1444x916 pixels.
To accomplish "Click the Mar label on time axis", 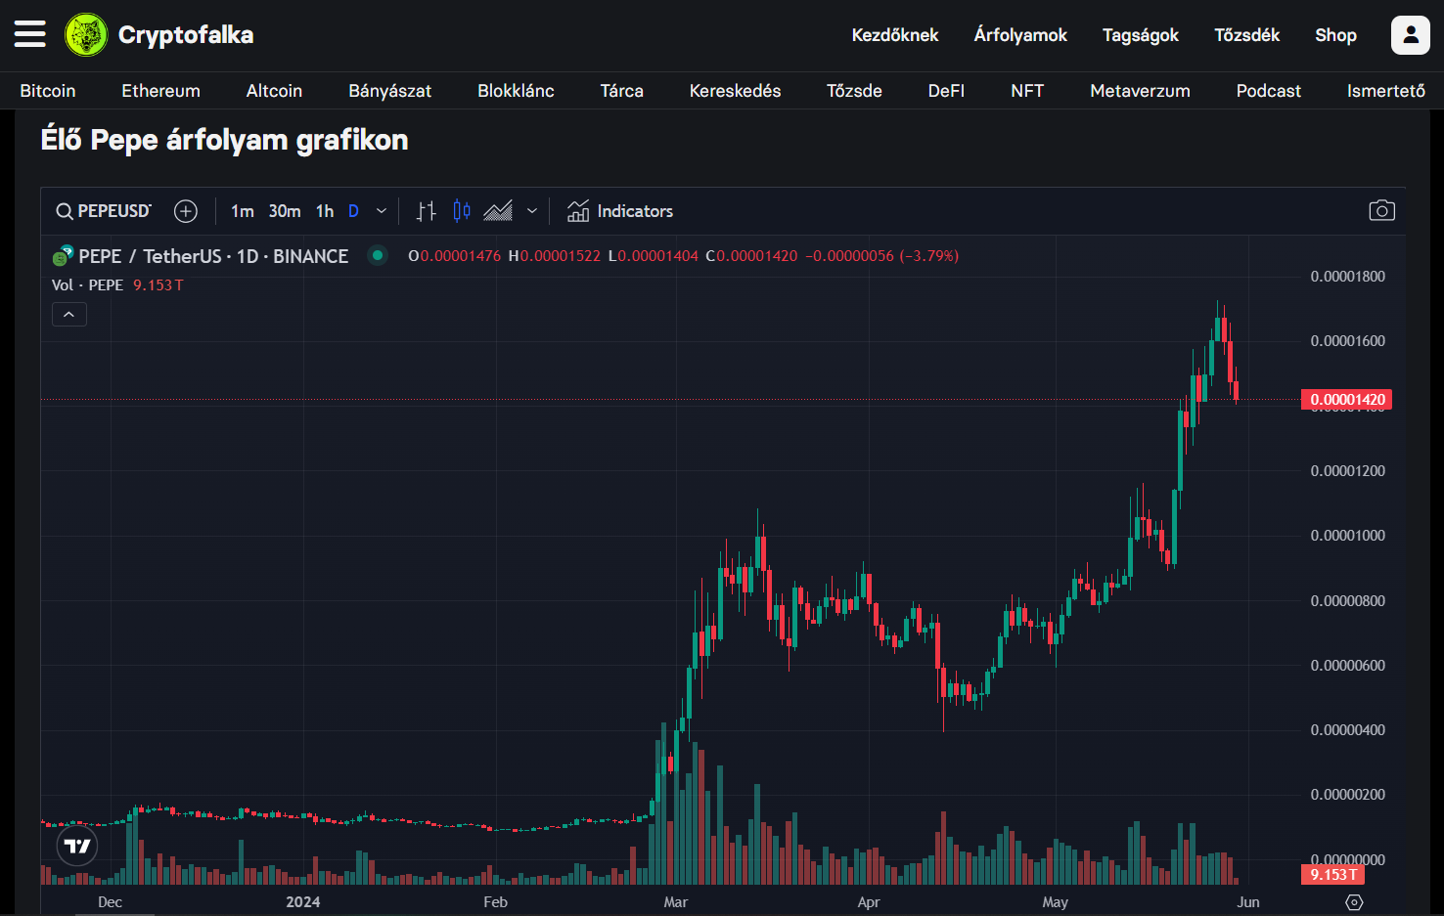I will [x=675, y=902].
